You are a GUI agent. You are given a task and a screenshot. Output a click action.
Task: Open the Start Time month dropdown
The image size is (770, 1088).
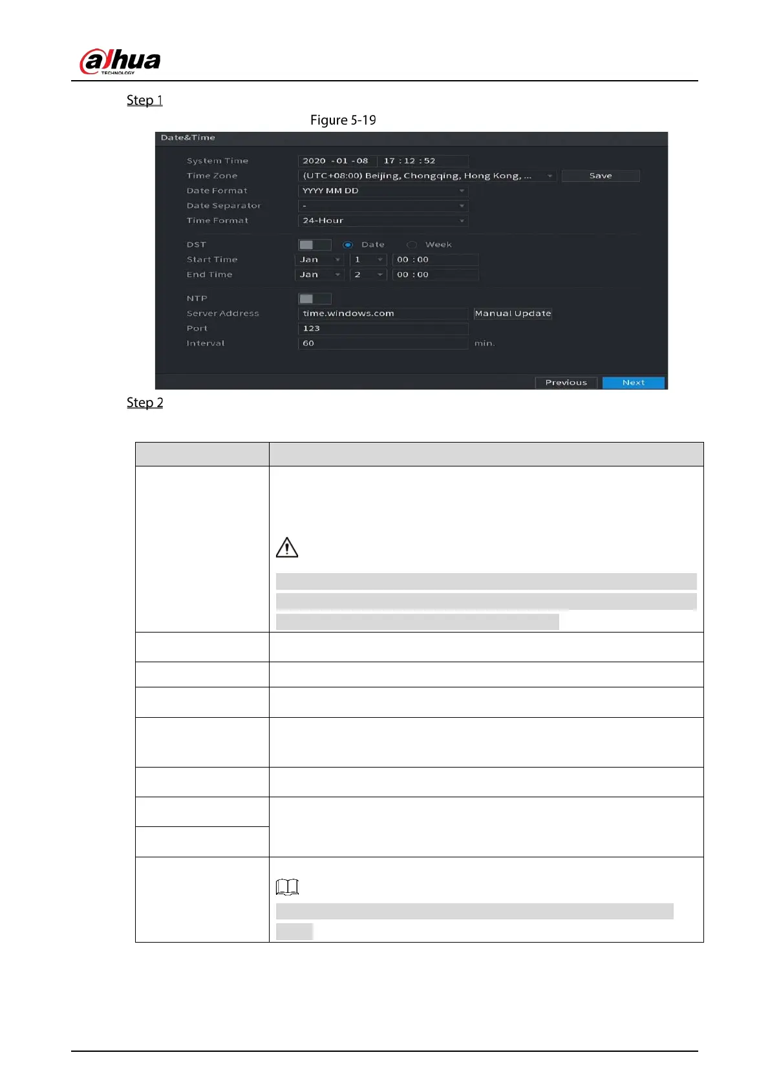click(320, 260)
